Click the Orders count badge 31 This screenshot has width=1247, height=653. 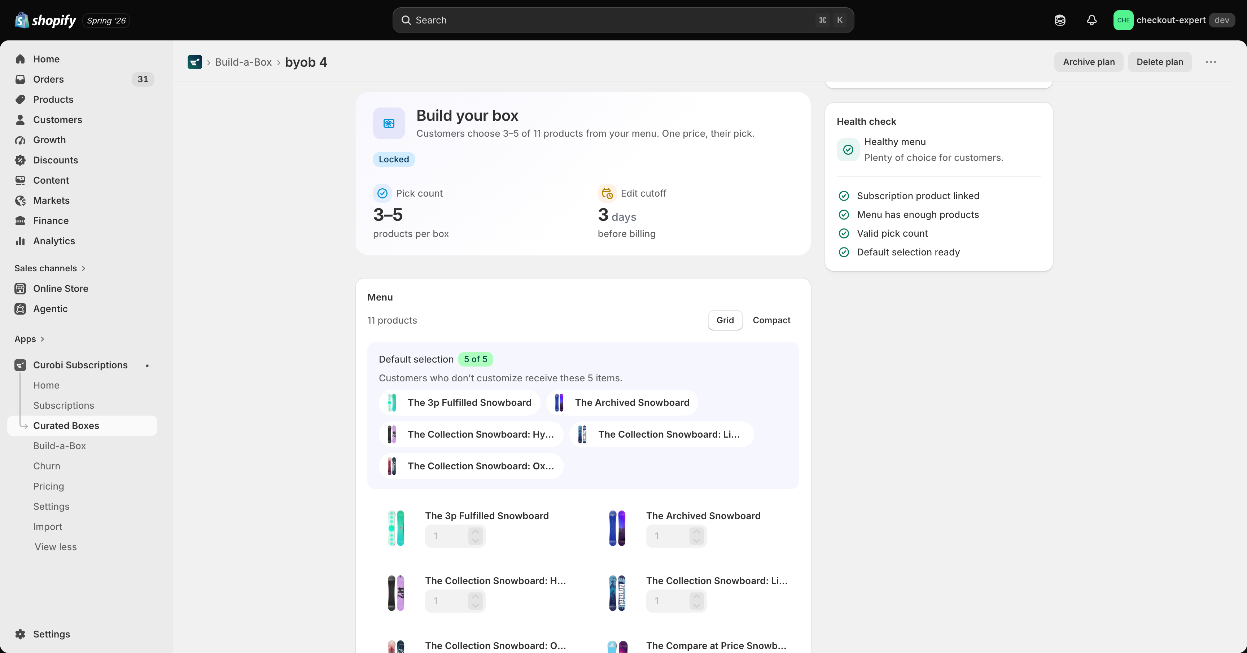tap(143, 79)
